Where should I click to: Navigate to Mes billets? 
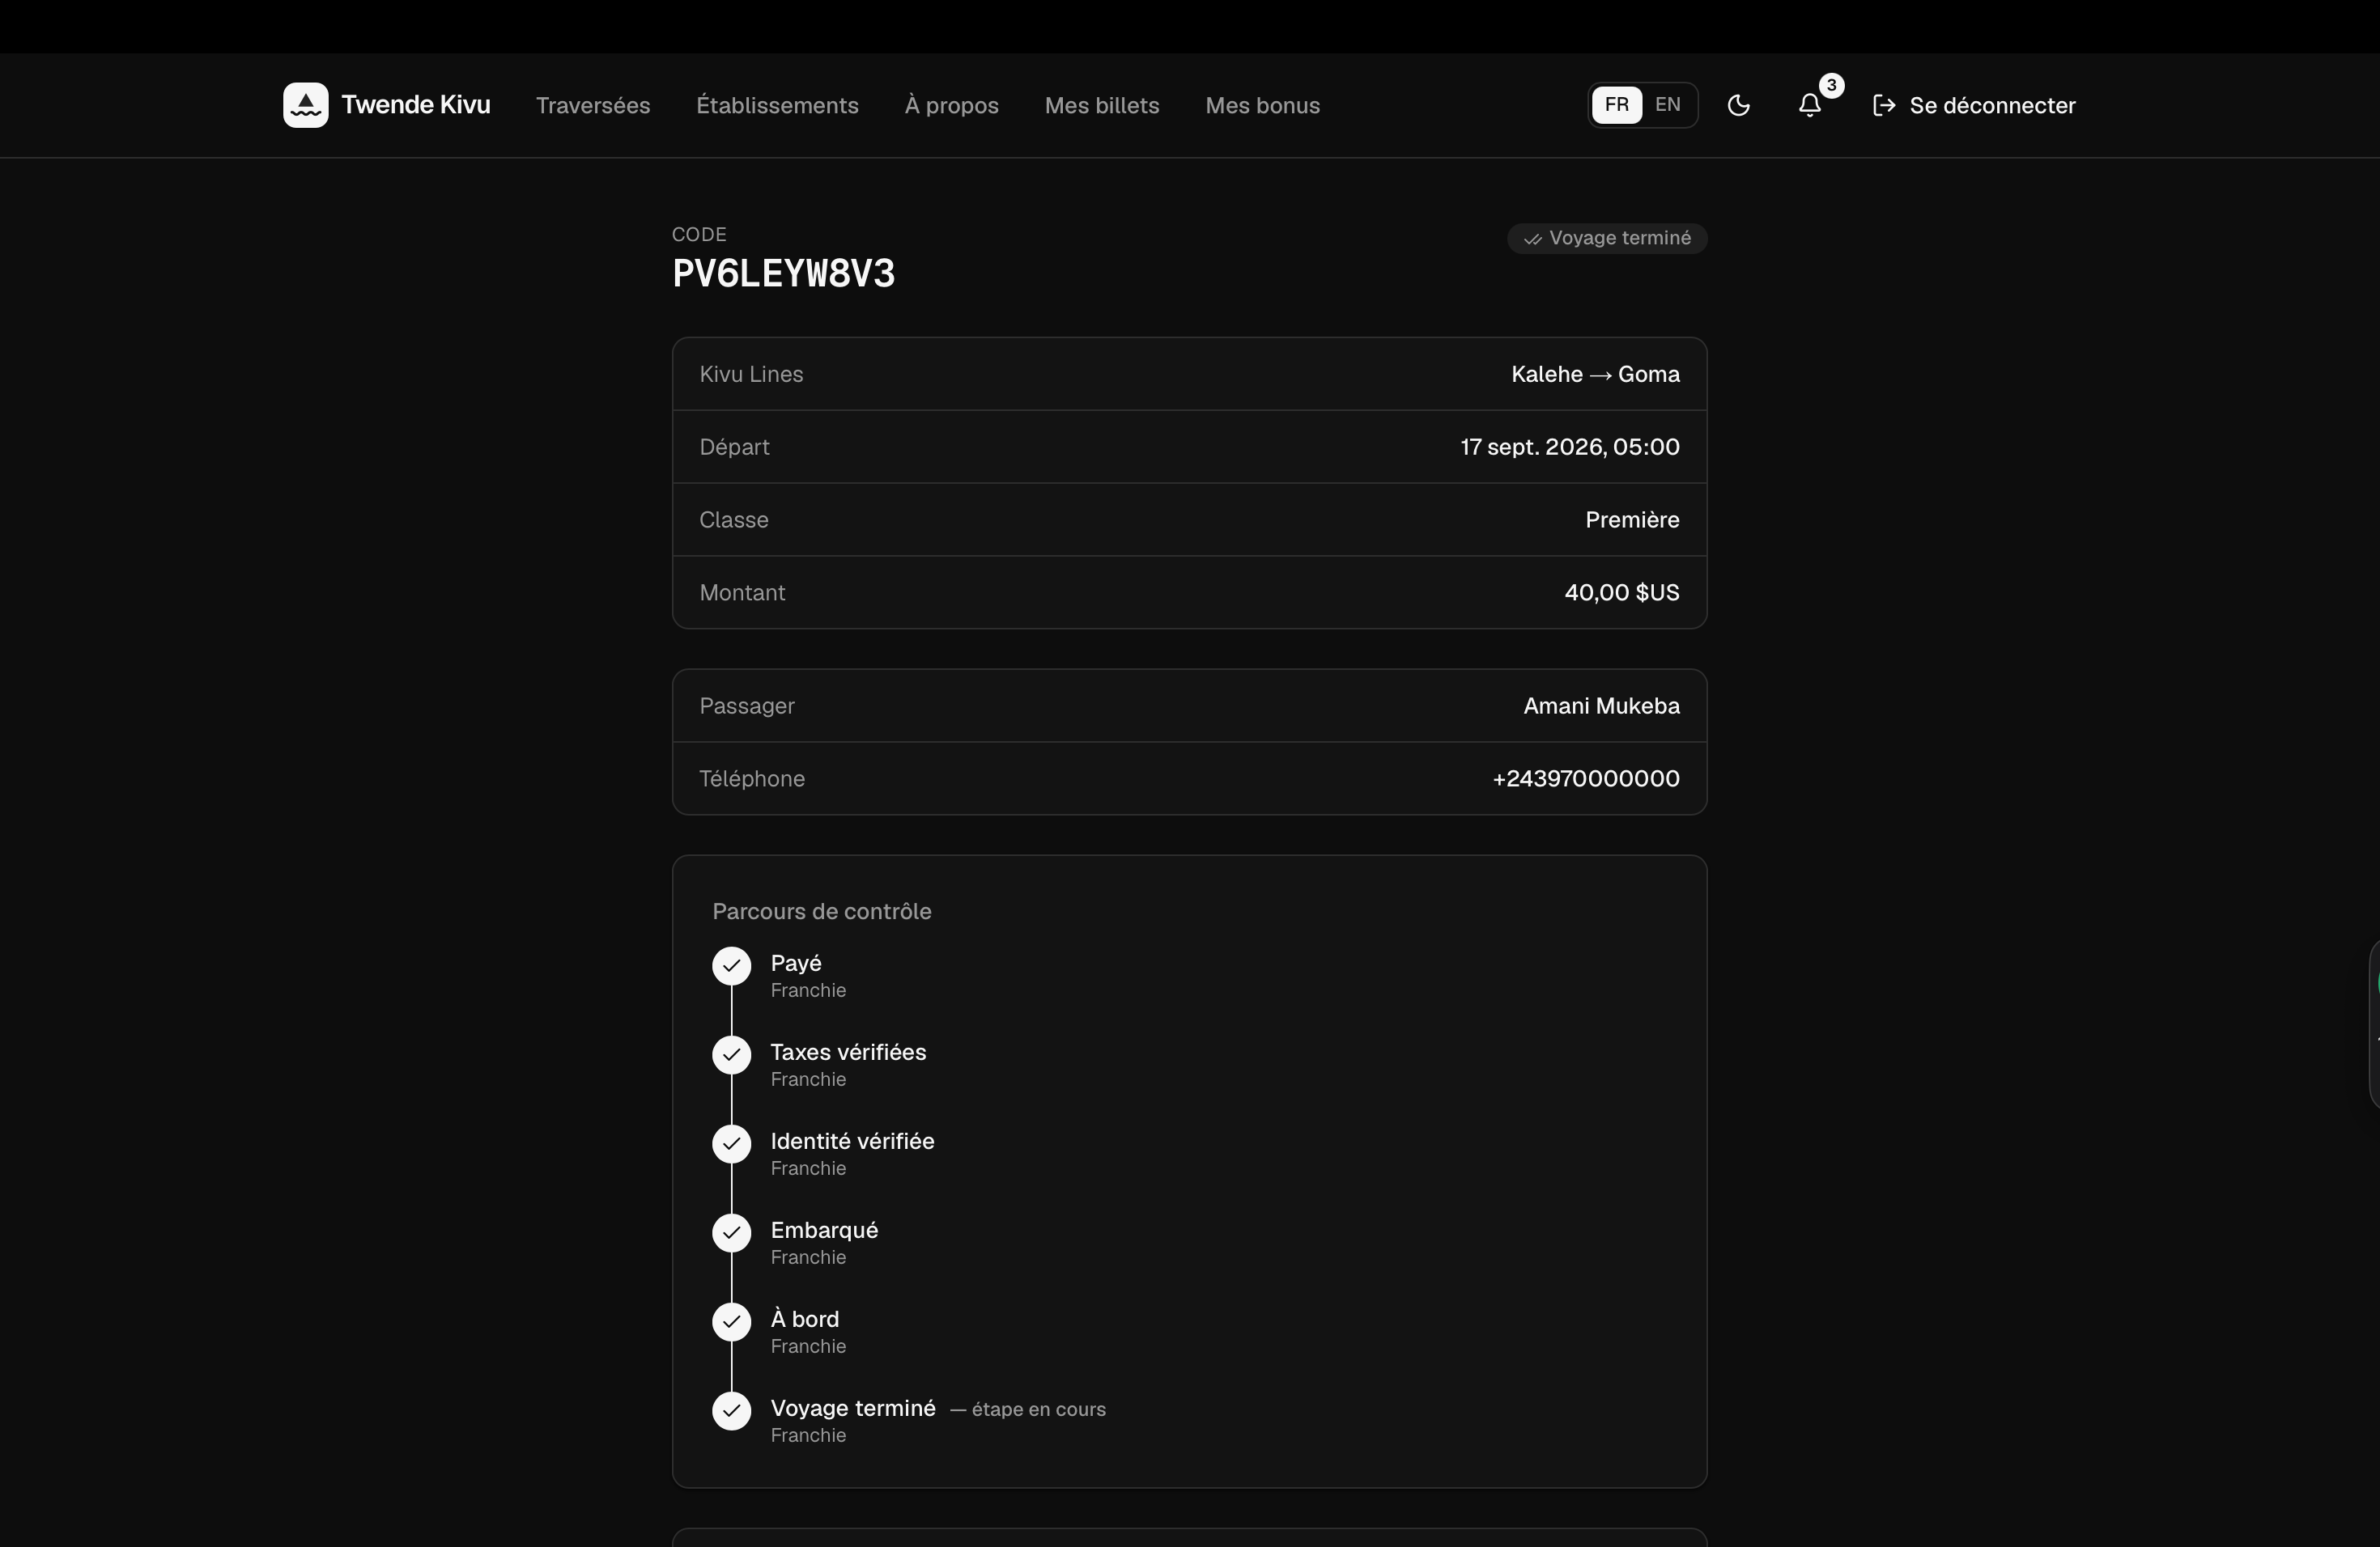(1102, 105)
